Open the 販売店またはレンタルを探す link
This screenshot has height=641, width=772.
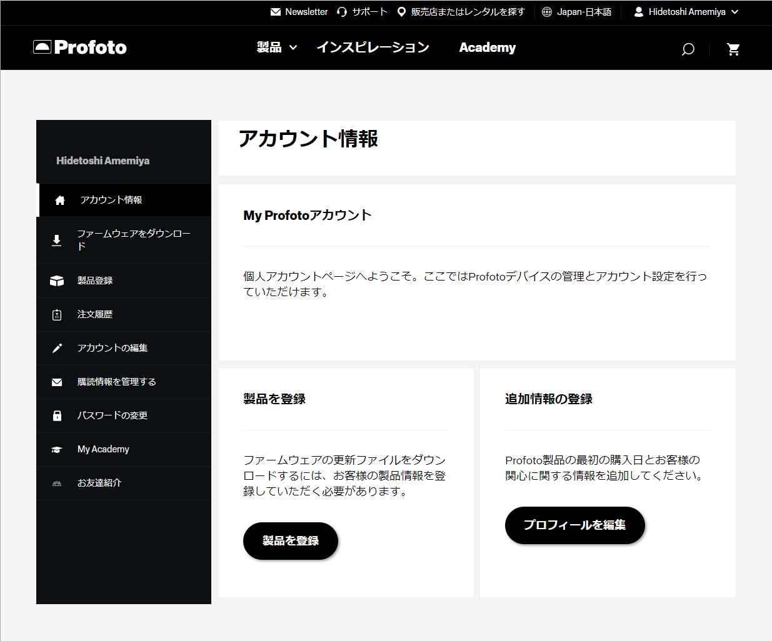tap(468, 12)
